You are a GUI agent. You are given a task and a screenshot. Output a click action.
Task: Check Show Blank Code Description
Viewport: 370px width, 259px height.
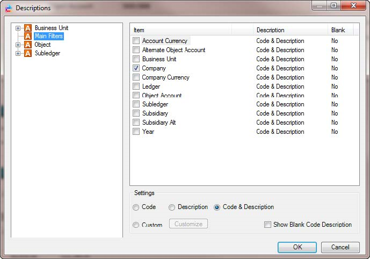(x=267, y=225)
